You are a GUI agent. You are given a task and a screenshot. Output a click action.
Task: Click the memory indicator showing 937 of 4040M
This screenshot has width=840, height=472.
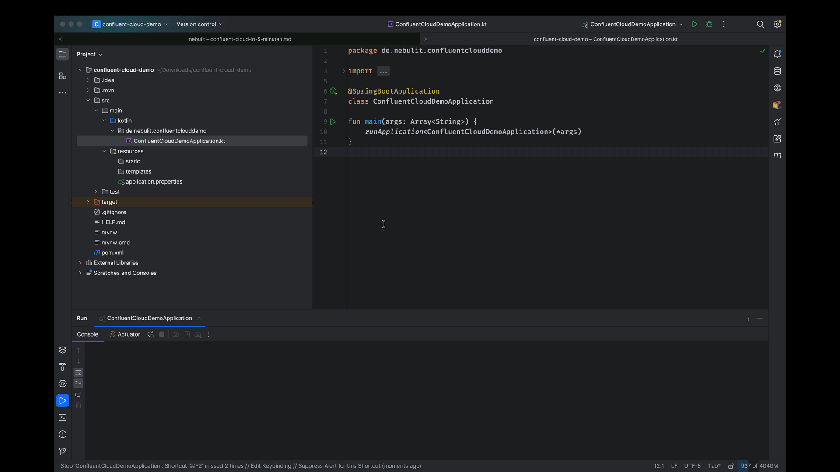[760, 466]
